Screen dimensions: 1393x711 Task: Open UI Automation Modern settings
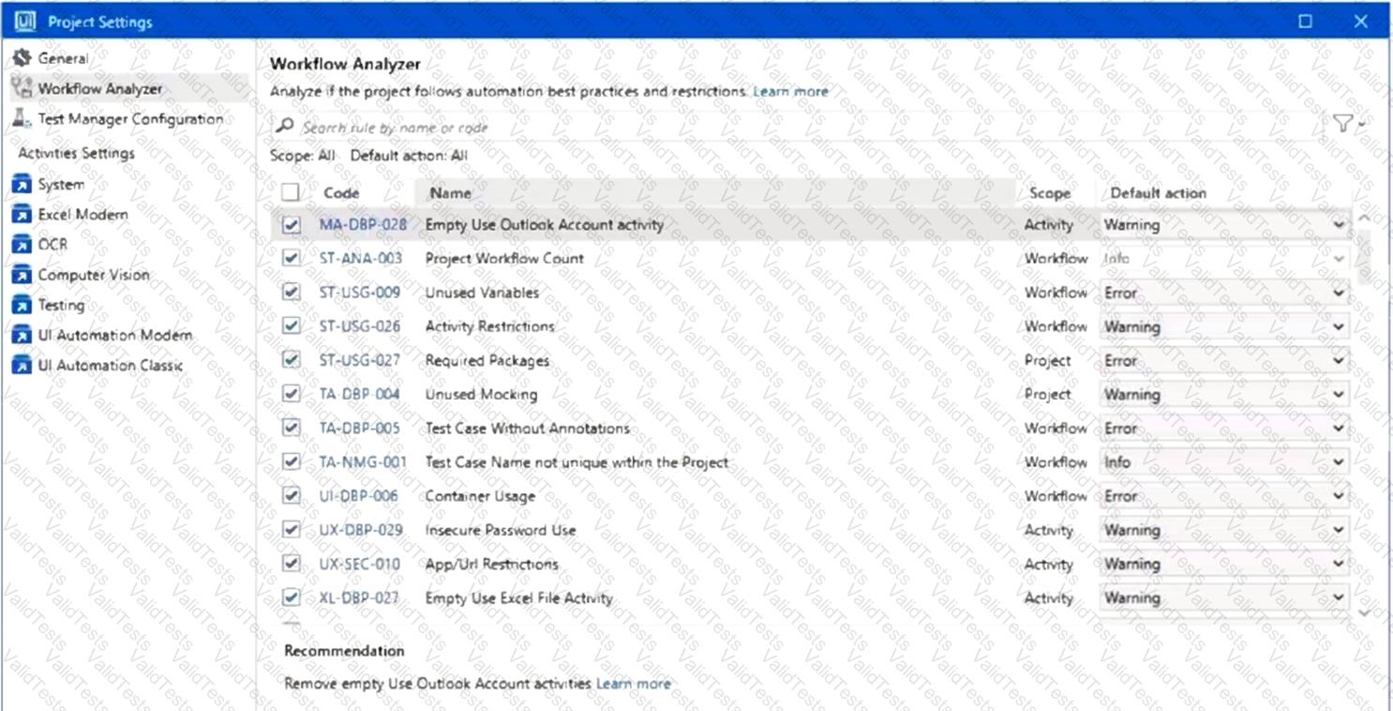click(x=21, y=335)
